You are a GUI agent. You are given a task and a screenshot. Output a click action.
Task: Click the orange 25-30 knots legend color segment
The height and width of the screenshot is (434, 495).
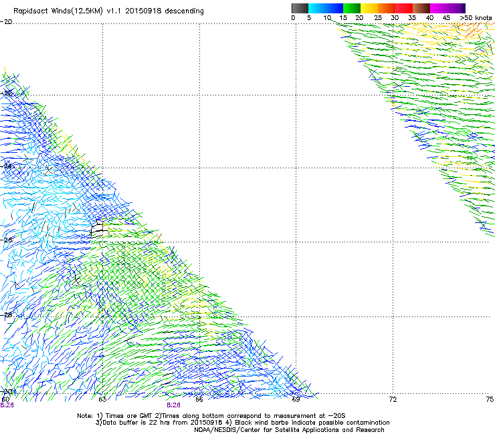[x=387, y=8]
